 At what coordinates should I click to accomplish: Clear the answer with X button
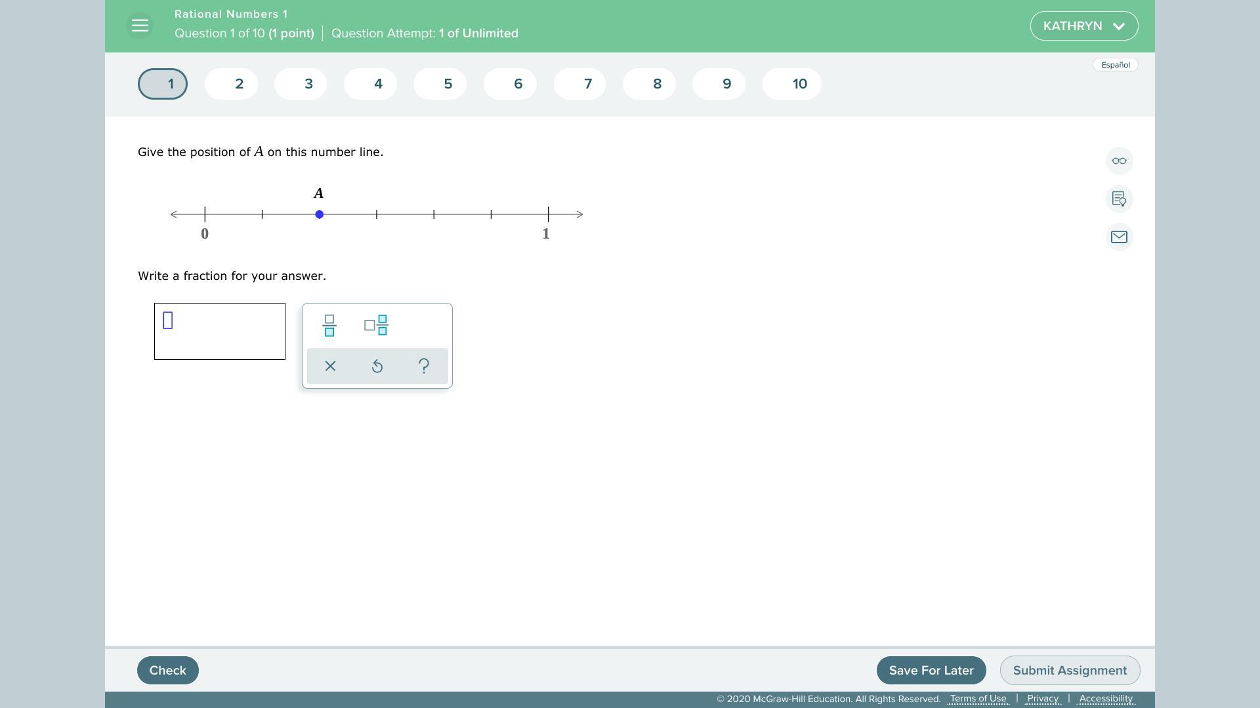[330, 366]
